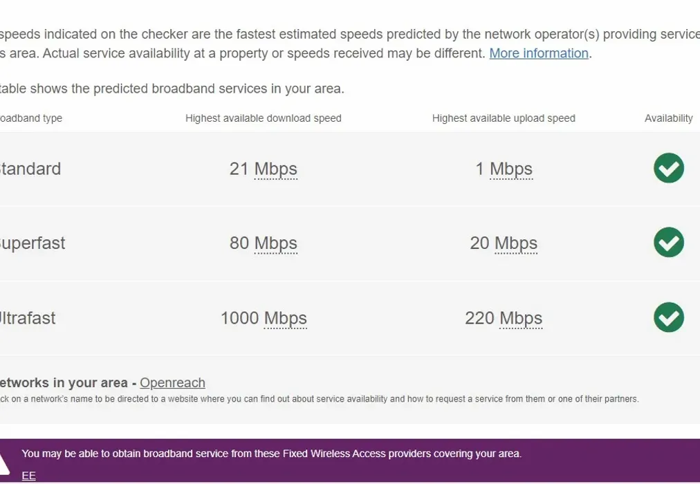Click the Mbps abbreviation in 1 Mbps upload
Screen dimensions: 700x484
pos(511,169)
